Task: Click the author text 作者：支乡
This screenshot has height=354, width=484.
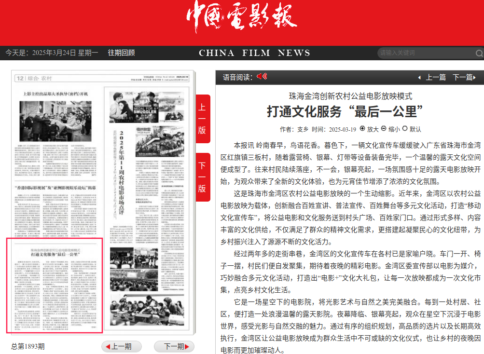Action: coord(294,129)
